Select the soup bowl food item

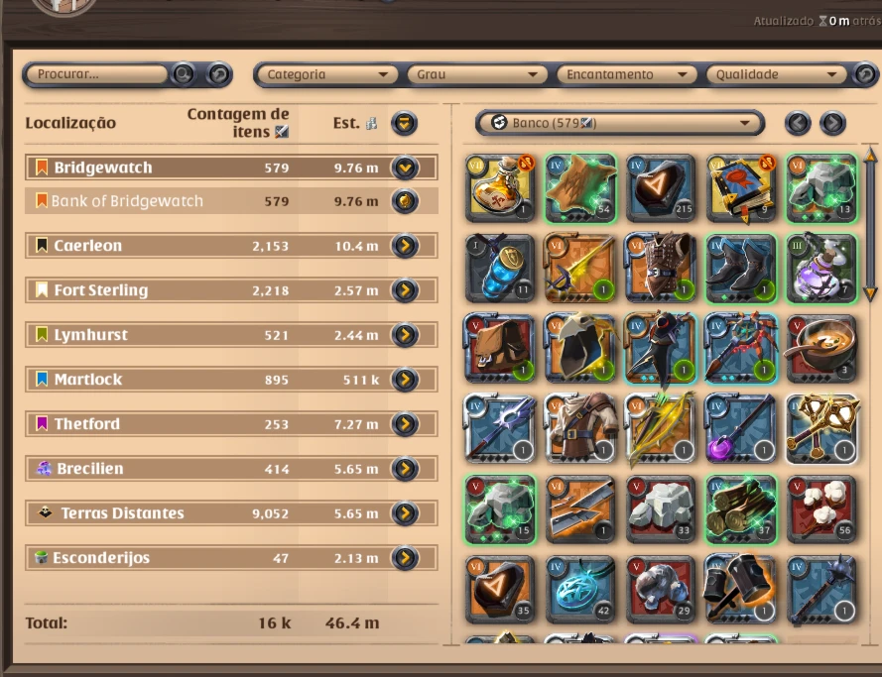point(821,349)
